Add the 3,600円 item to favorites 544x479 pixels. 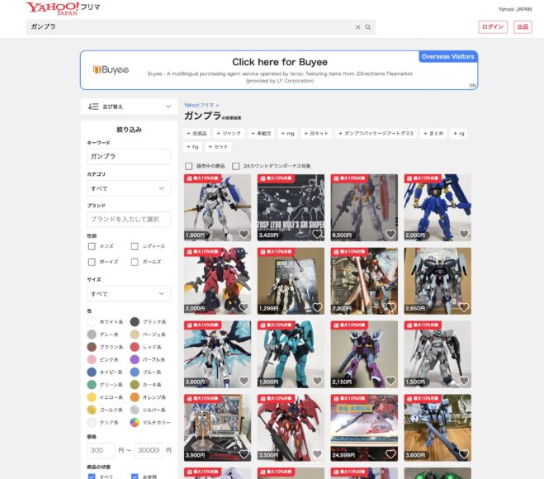click(x=464, y=454)
